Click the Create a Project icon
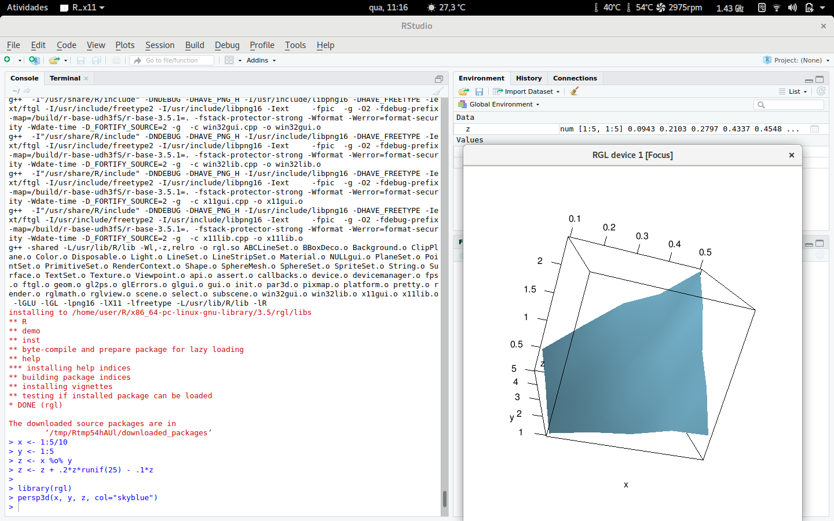This screenshot has width=834, height=521. [x=34, y=60]
